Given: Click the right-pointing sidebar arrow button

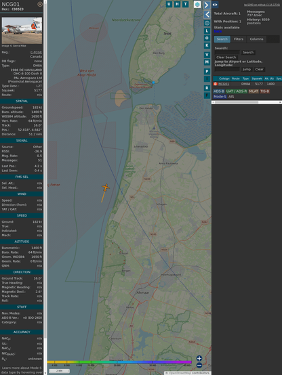Looking at the screenshot, I should pos(207,5).
